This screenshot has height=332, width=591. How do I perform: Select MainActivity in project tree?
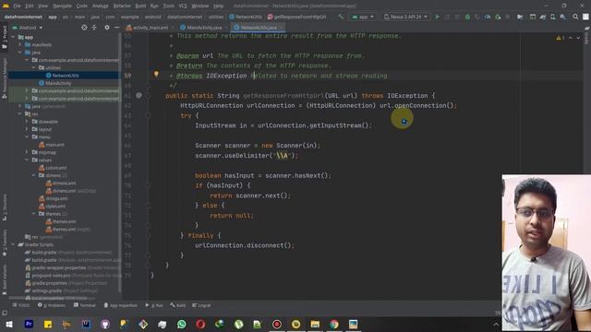point(57,83)
